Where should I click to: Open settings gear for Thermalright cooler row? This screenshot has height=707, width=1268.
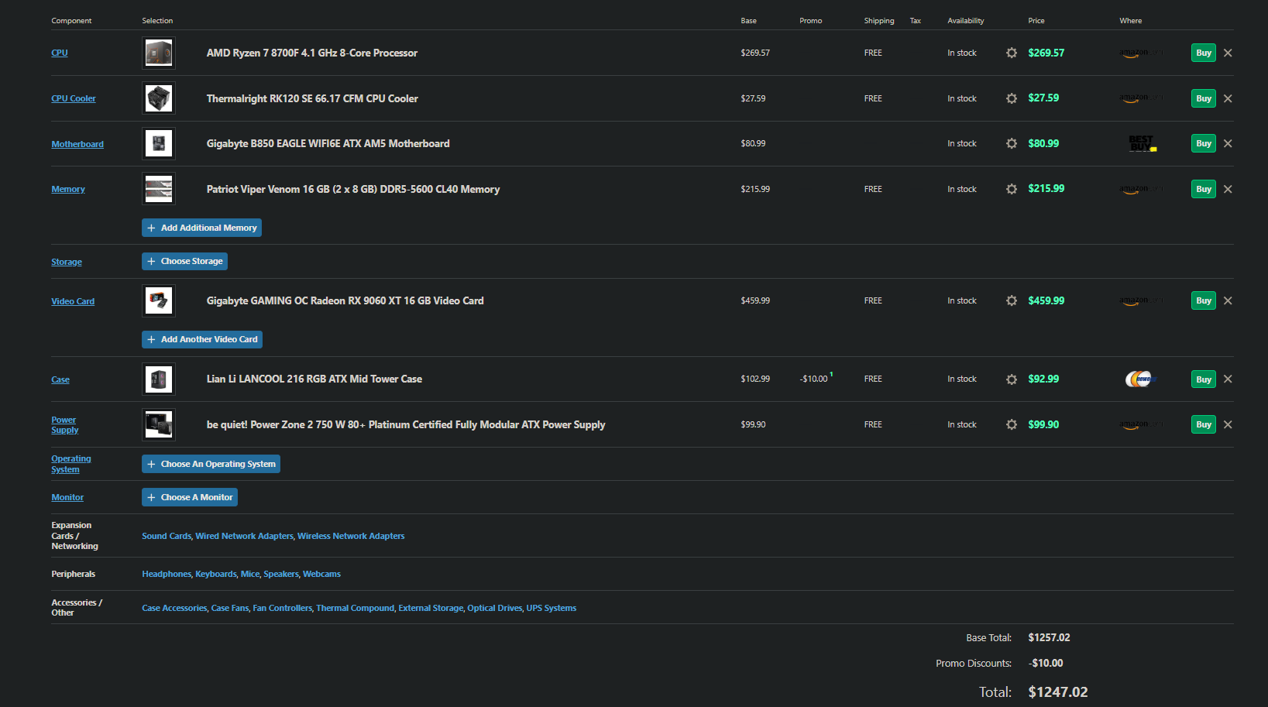coord(1011,98)
